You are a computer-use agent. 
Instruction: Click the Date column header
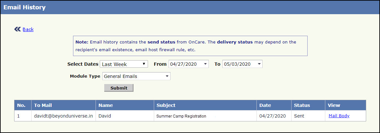[x=265, y=105]
